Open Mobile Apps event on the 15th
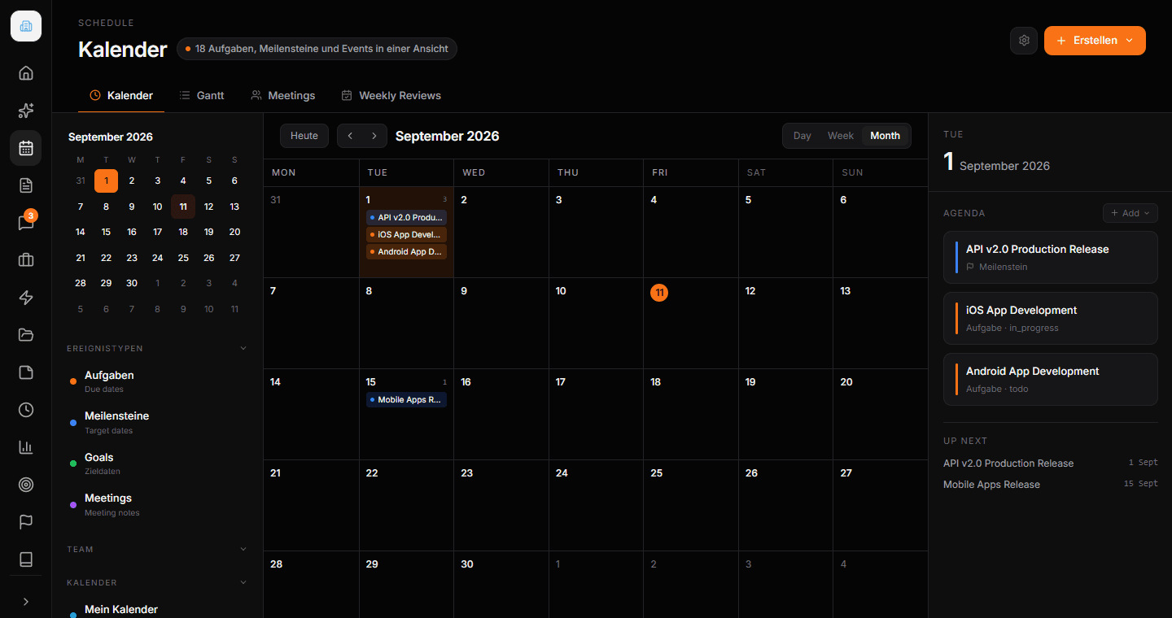Image resolution: width=1172 pixels, height=618 pixels. point(406,400)
